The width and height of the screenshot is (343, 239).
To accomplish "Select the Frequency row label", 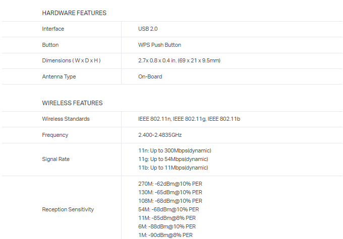I will click(x=54, y=135).
